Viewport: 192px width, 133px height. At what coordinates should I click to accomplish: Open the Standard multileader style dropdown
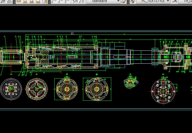click(x=103, y=1)
